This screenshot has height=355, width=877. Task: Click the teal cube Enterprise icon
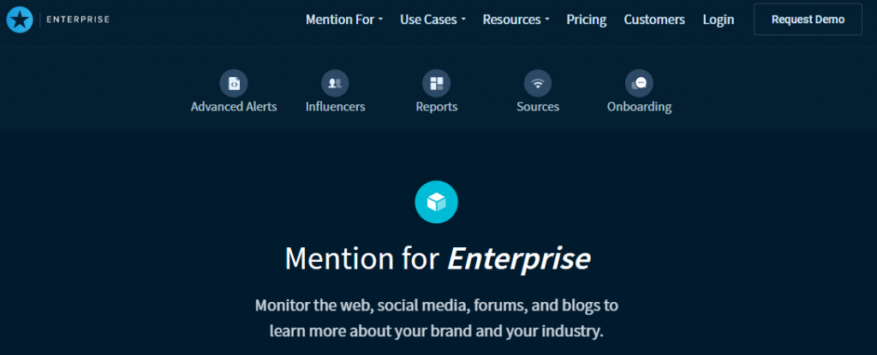click(436, 202)
